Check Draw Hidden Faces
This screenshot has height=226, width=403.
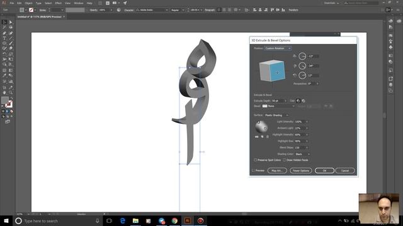click(x=285, y=160)
